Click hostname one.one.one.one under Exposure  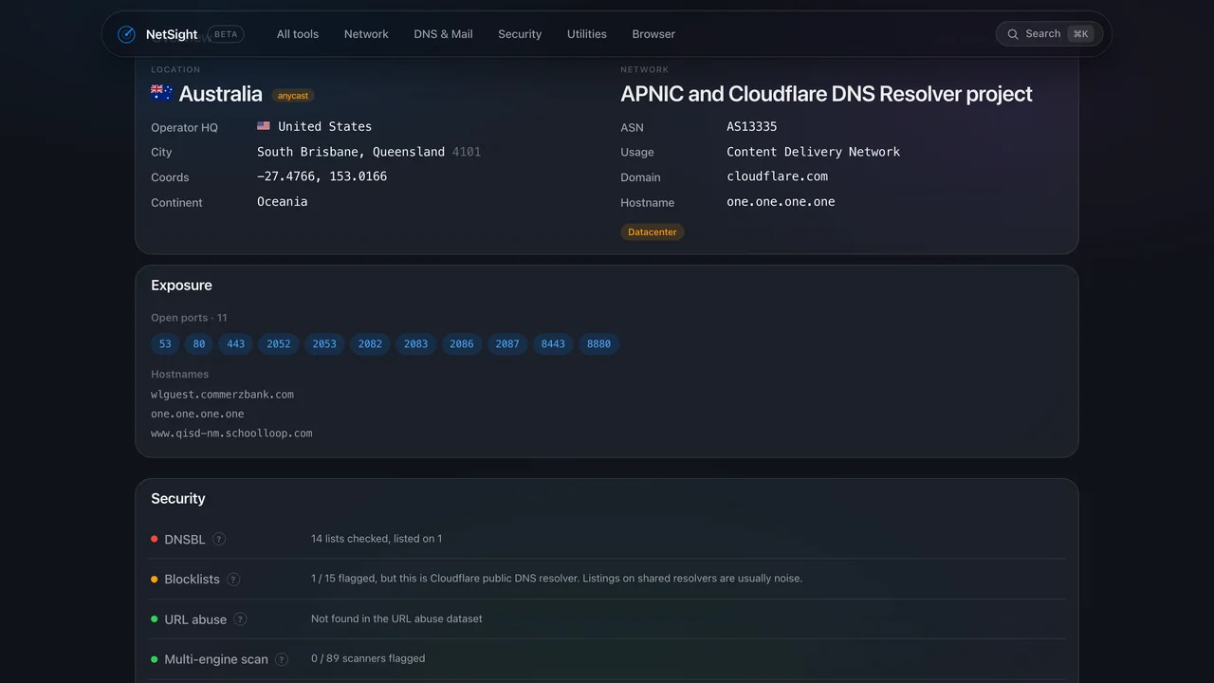[x=197, y=414]
